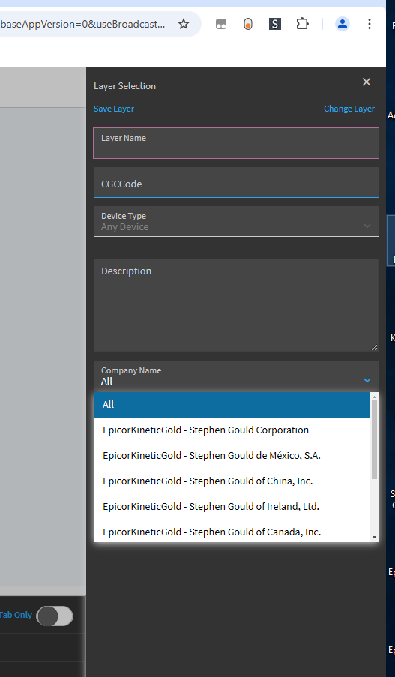Click into the CGCCode field
The image size is (395, 677).
[236, 183]
